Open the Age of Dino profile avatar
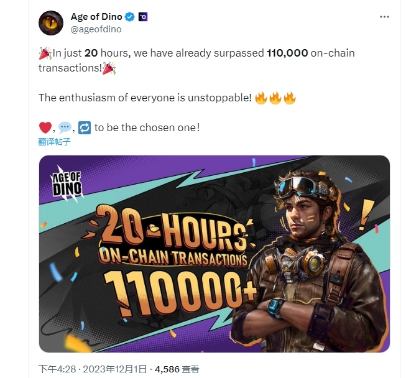This screenshot has width=406, height=378. [51, 23]
